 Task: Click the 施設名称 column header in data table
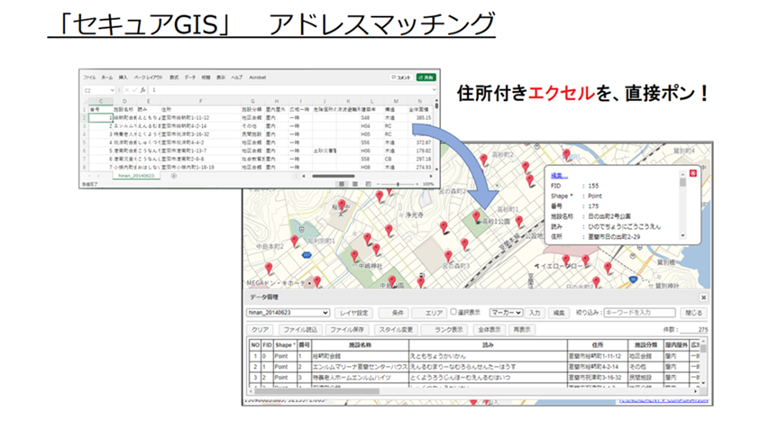pyautogui.click(x=360, y=345)
